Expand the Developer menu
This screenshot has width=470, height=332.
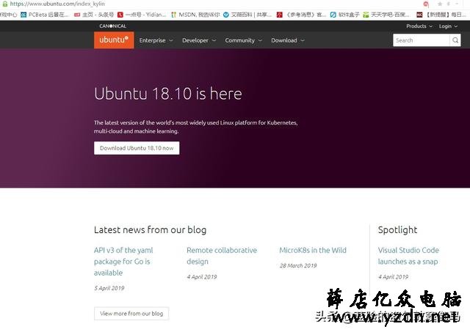199,40
